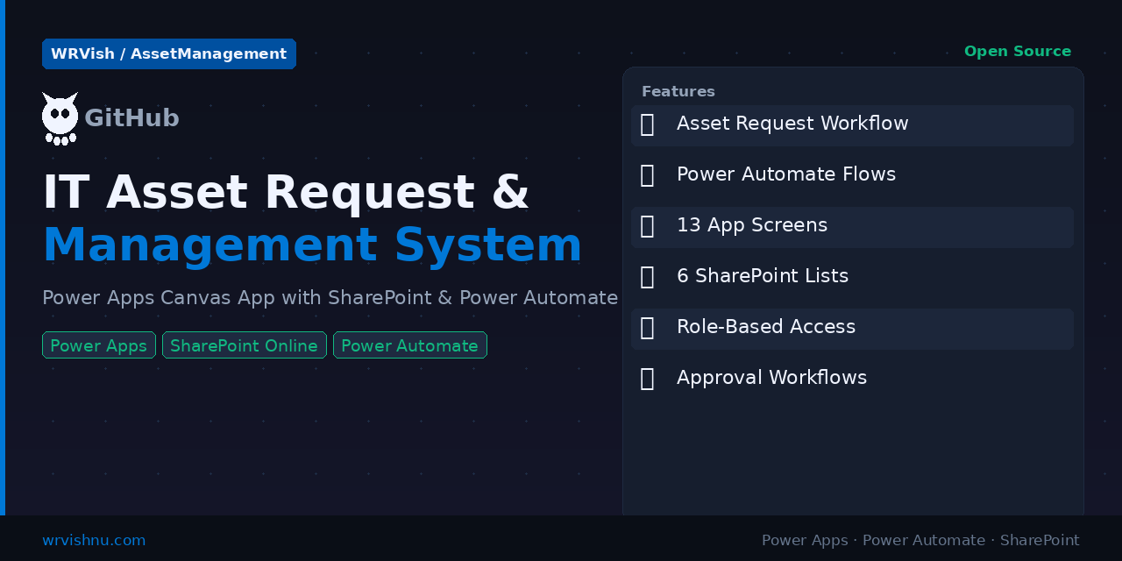Select the 6 SharePoint Lists row
1122x561 pixels.
point(852,278)
